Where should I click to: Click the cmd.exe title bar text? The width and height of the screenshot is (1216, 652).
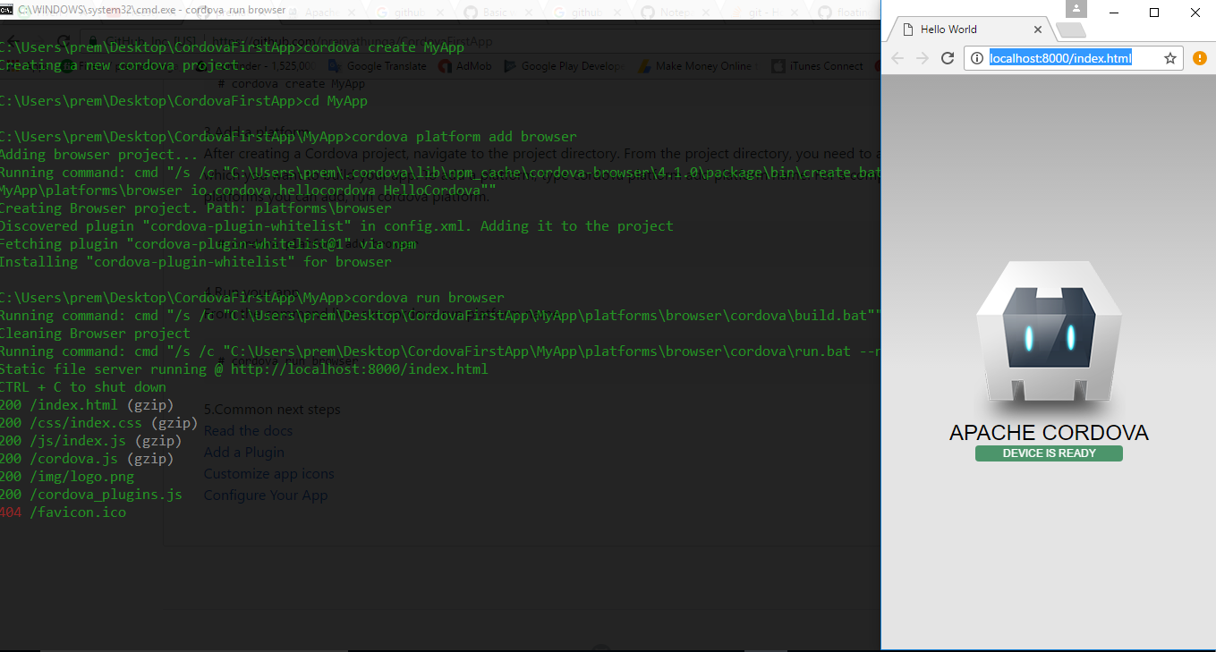tap(152, 10)
